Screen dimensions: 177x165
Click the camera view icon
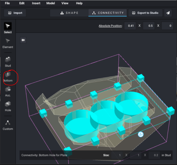(x=23, y=40)
